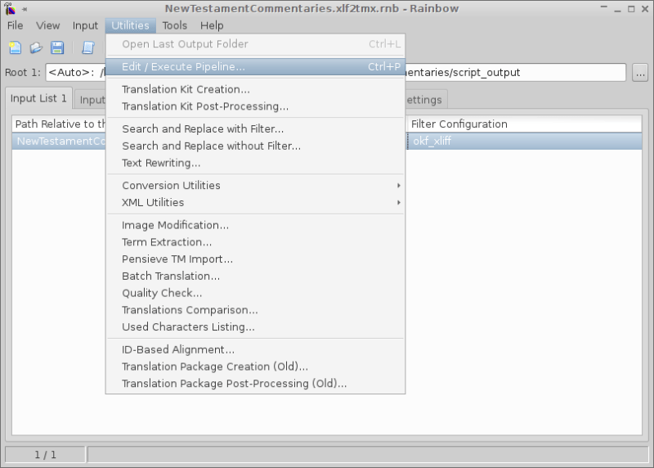Choose Open Last Output Folder

(255, 44)
